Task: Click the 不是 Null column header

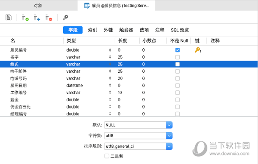Action: (179, 40)
